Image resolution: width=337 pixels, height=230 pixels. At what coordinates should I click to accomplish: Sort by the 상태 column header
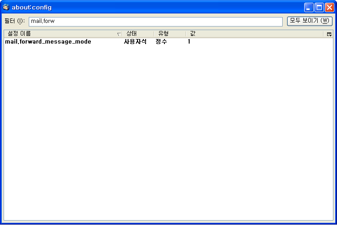(138, 34)
